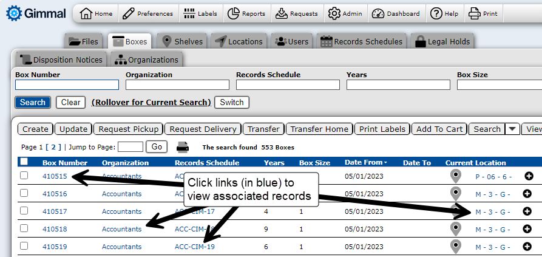Screen dimensions: 542x257
Task: Open the Dashboard gauge toolbar item
Action: tap(396, 13)
